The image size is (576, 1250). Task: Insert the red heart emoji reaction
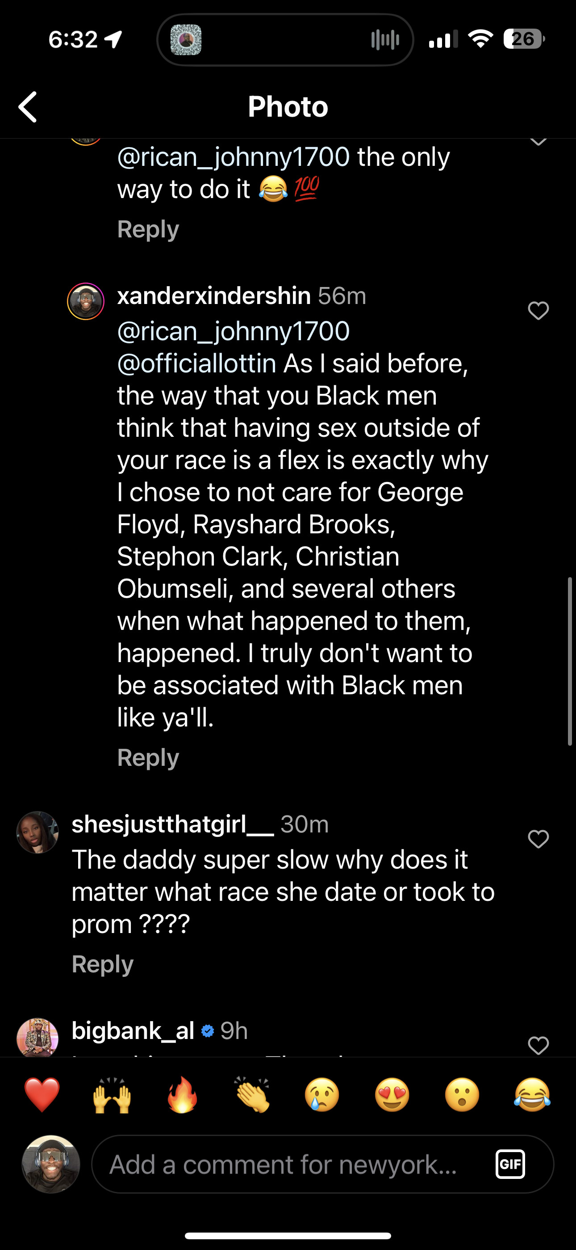point(42,1095)
